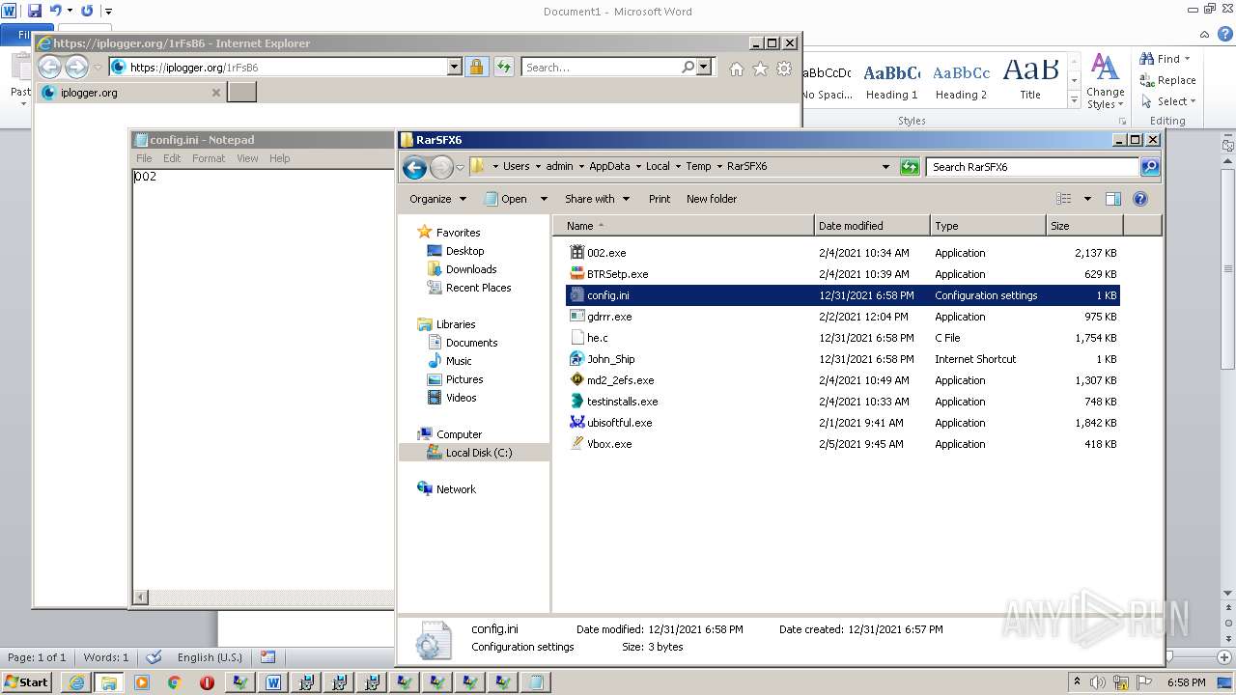Open Internet Explorer favorites star
This screenshot has width=1236, height=695.
760,69
